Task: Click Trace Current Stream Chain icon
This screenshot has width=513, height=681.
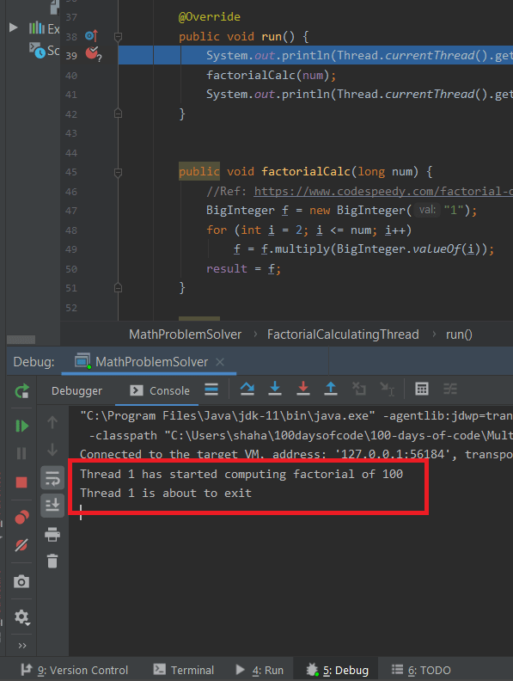Action: point(450,390)
